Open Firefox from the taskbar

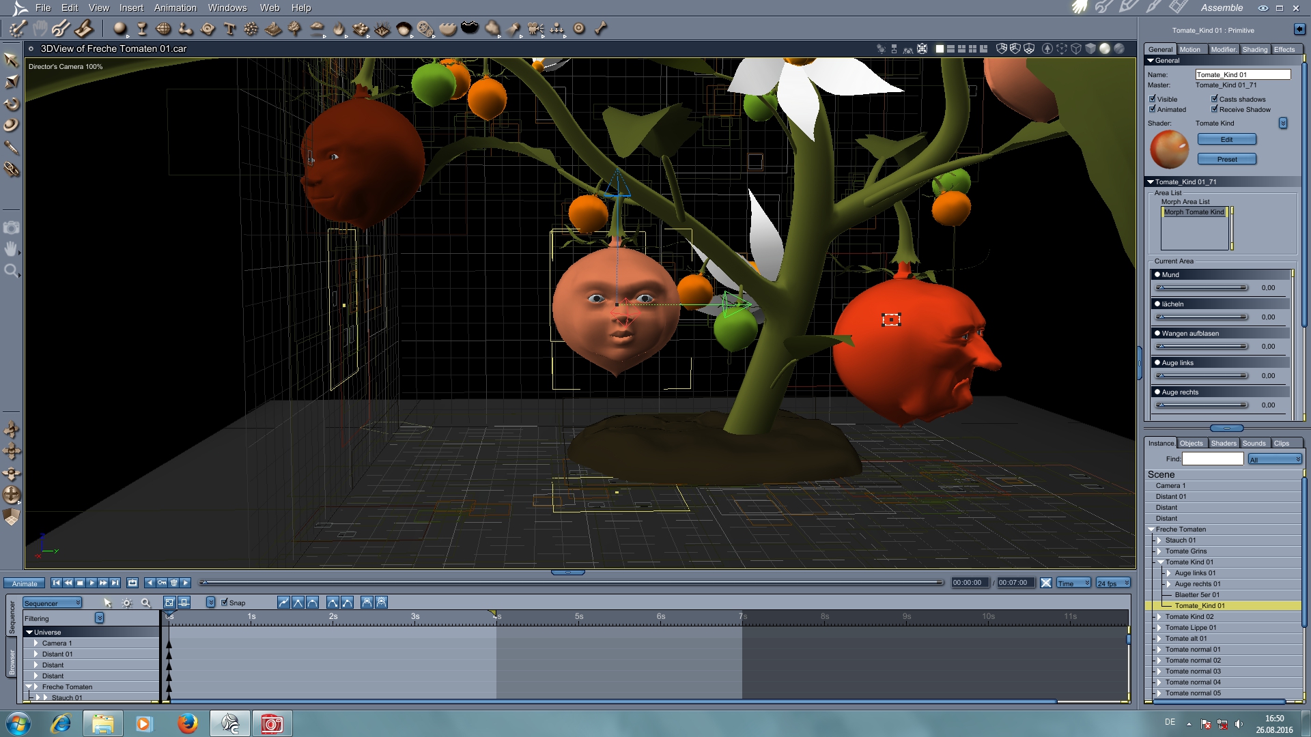pos(187,723)
